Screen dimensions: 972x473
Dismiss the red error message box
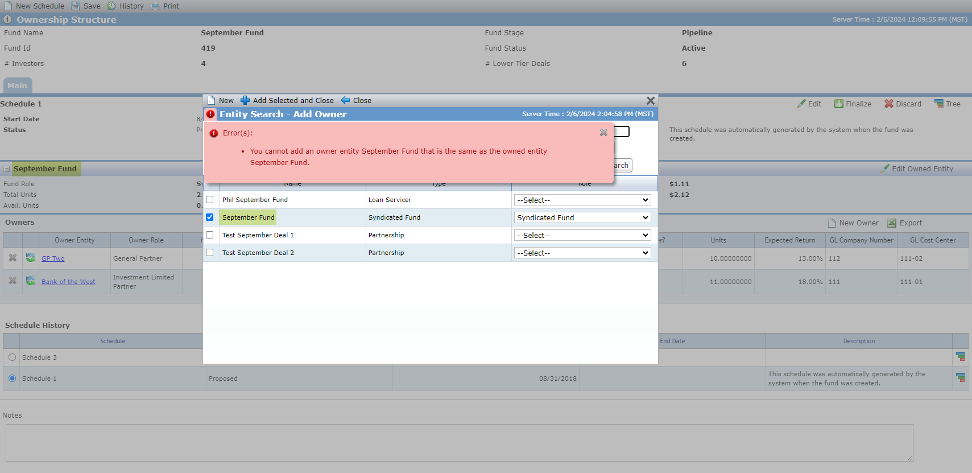(603, 132)
